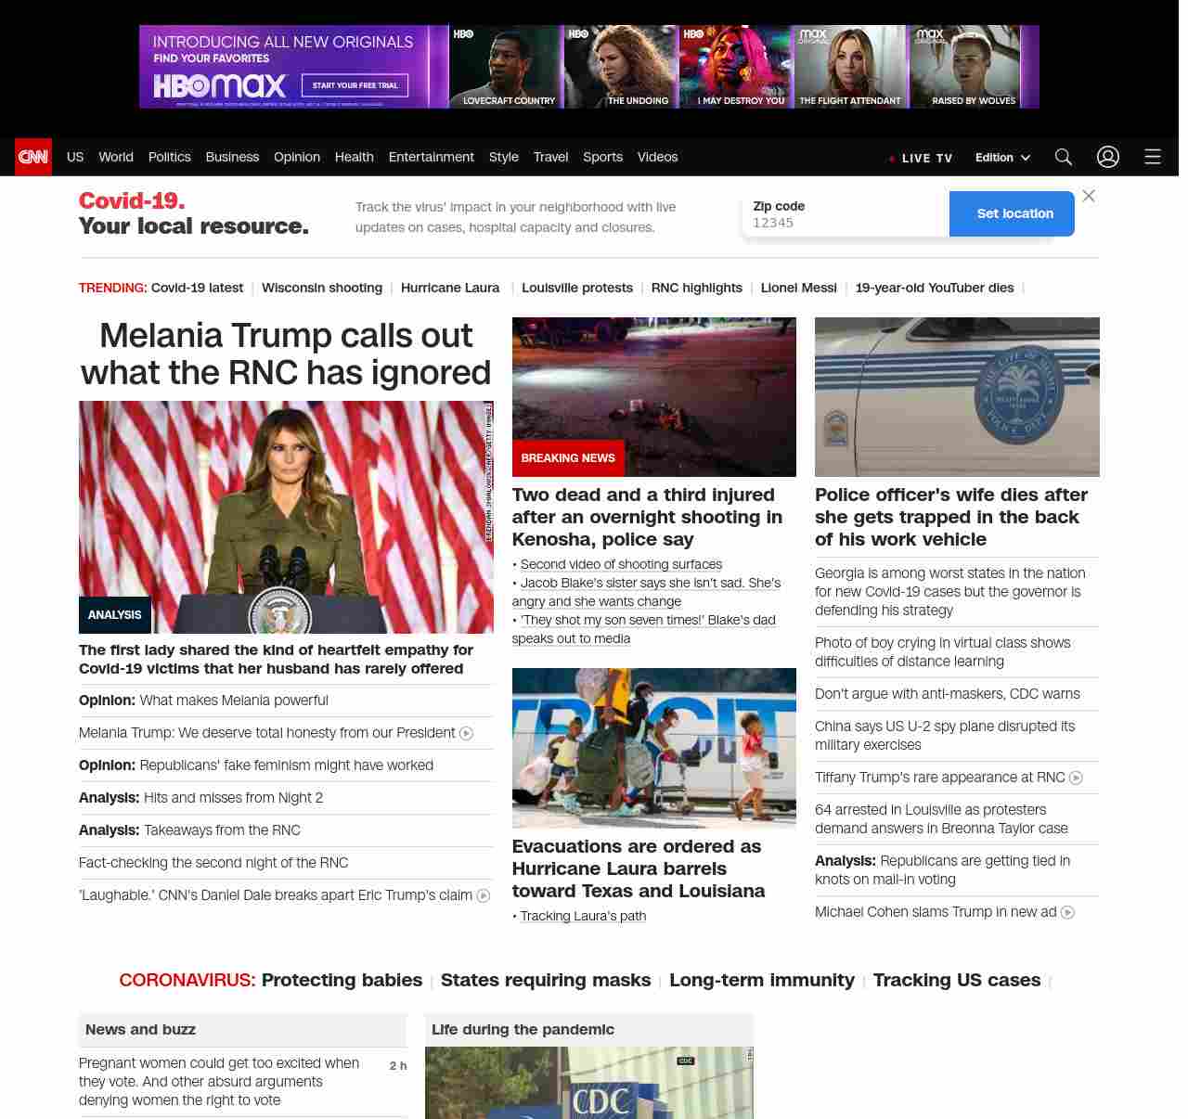Click play icon after Daniel Dale headline
Viewport: 1188px width, 1119px height.
(484, 895)
